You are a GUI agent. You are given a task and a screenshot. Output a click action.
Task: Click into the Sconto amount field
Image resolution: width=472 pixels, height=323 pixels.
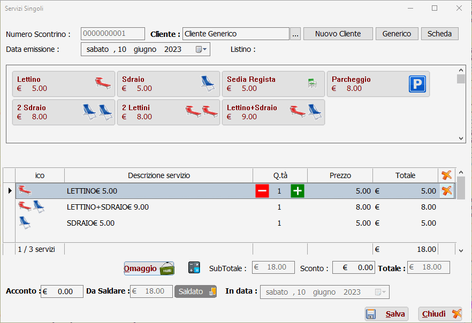point(353,267)
